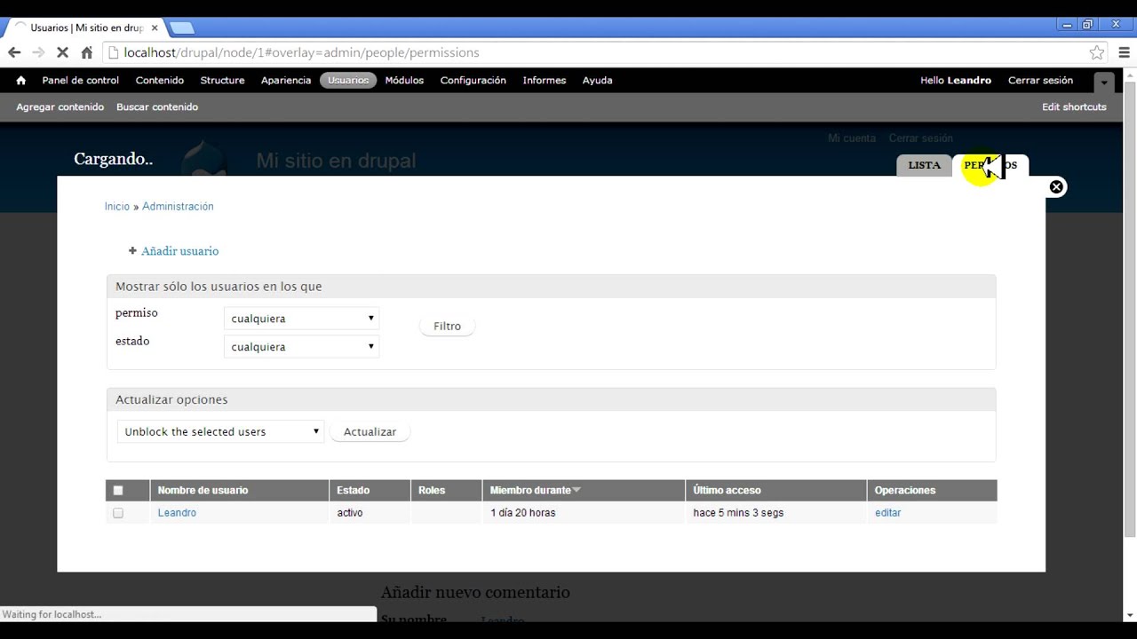The height and width of the screenshot is (639, 1137).
Task: Sort by Estado column header
Action: pyautogui.click(x=354, y=490)
